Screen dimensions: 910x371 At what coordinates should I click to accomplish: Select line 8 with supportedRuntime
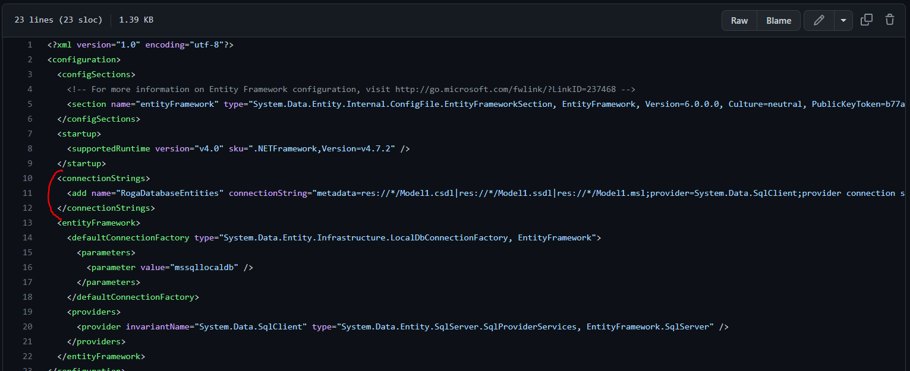29,148
